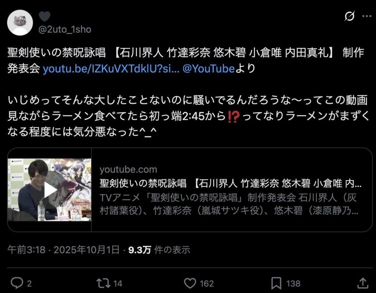
Task: Open the youtu.be/IZKuVXTdklU link
Action: pyautogui.click(x=111, y=69)
